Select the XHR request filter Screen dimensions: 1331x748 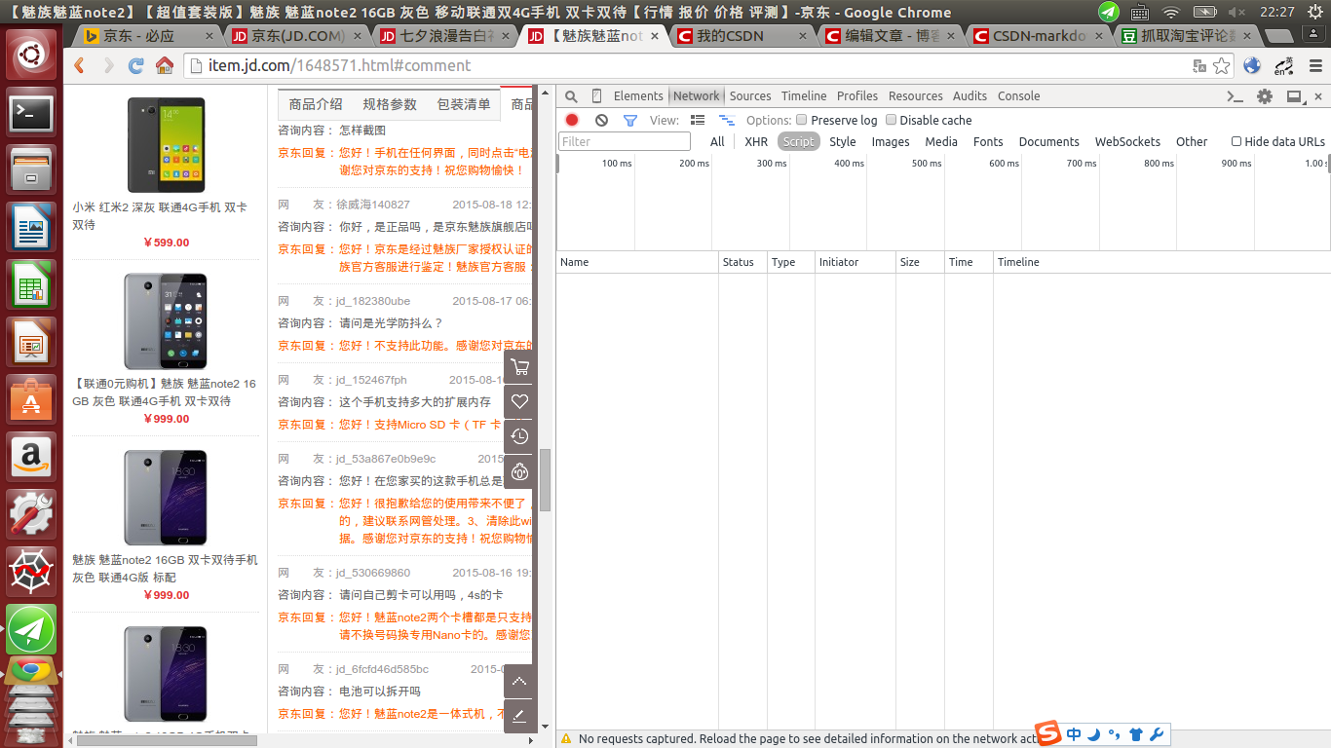coord(756,141)
